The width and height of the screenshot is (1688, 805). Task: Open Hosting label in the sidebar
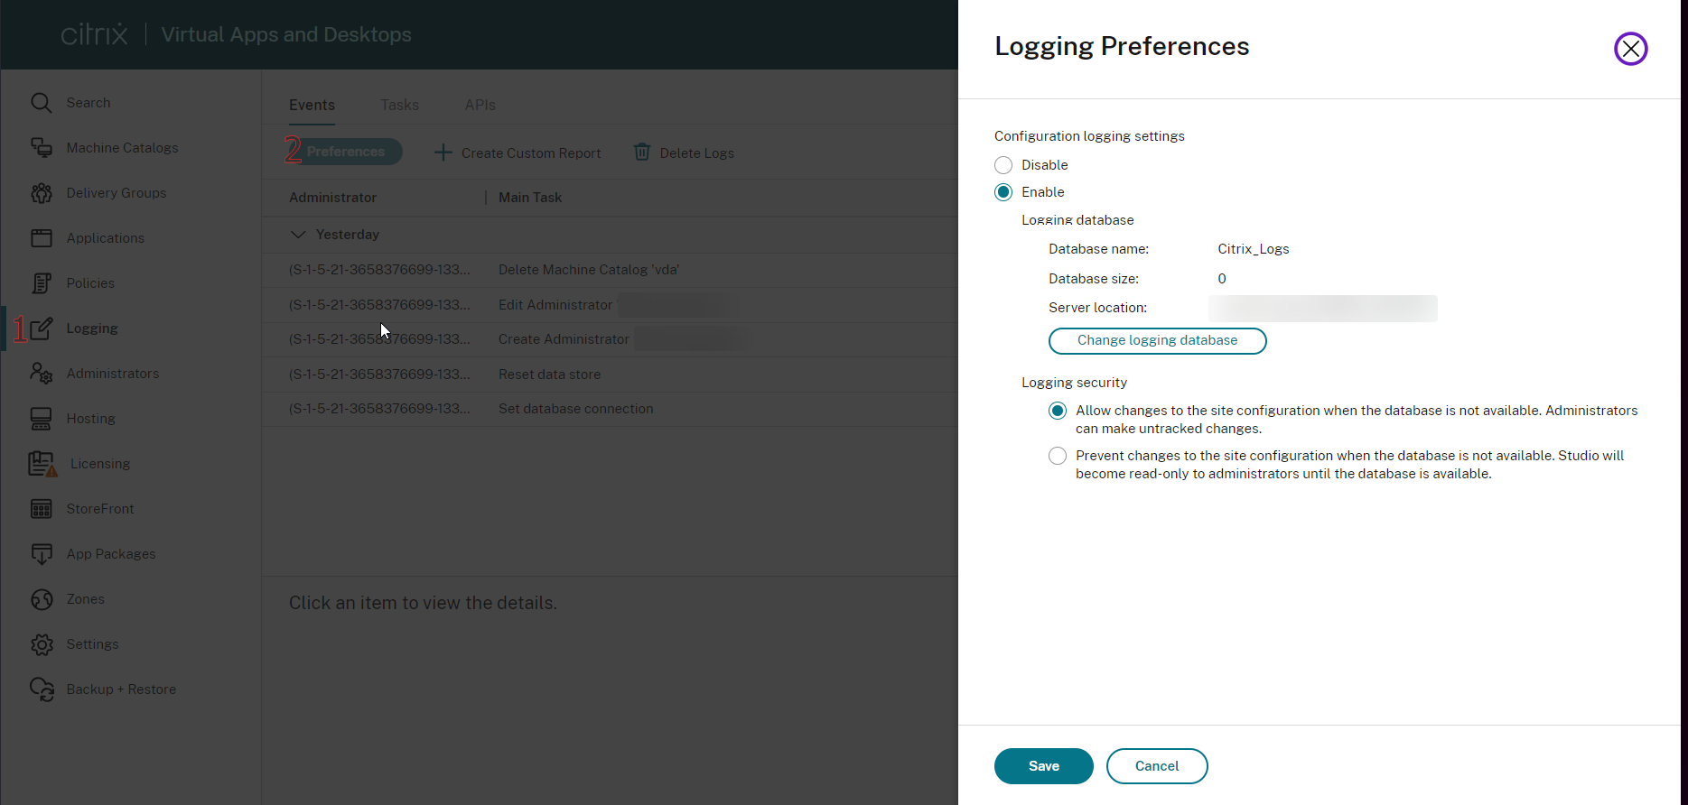90,419
